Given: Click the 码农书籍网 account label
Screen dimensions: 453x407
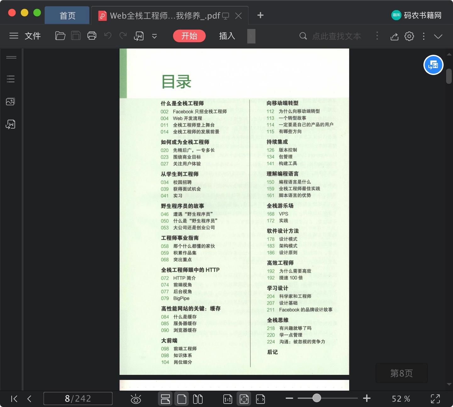Looking at the screenshot, I should pos(422,15).
